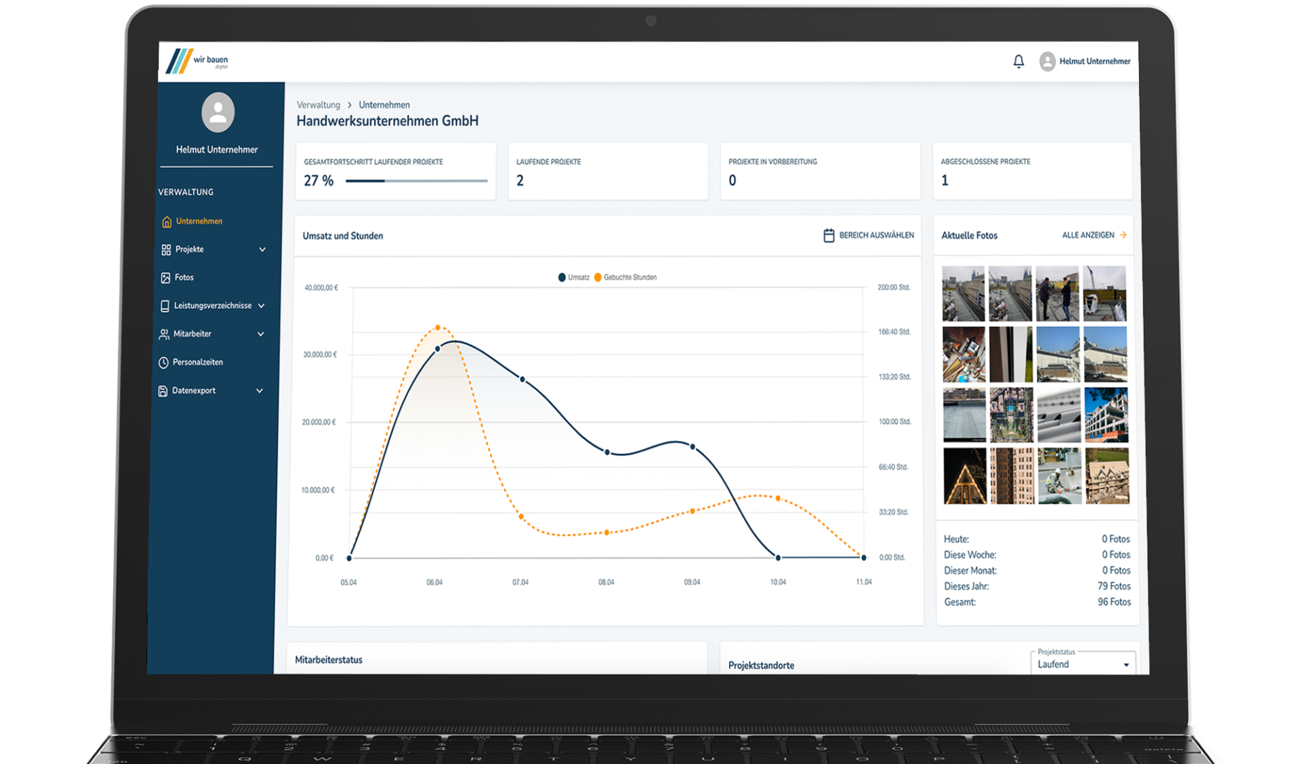This screenshot has width=1301, height=764.
Task: Click the calendar icon beside Bereich auswählen
Action: point(829,236)
